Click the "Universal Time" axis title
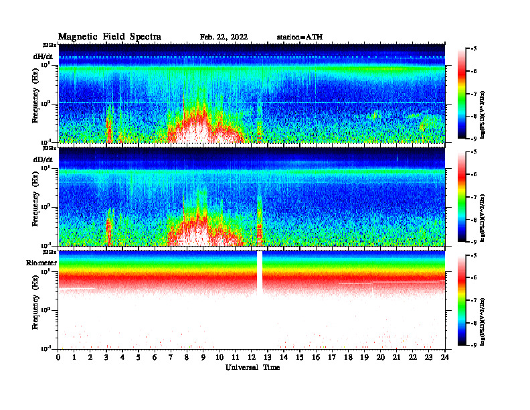This screenshot has width=530, height=410. click(252, 367)
